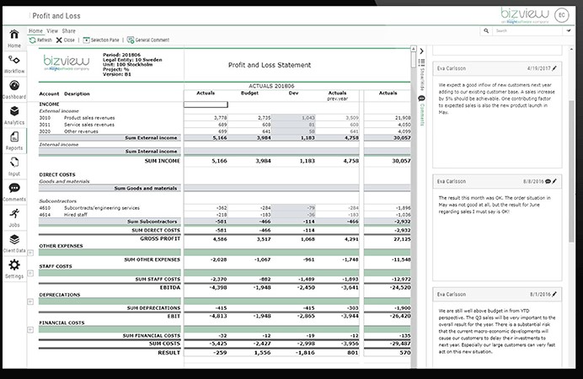583x379 pixels.
Task: Click the bizview logo in header
Action: click(524, 16)
